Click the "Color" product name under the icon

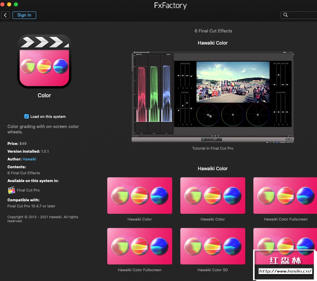pyautogui.click(x=44, y=95)
